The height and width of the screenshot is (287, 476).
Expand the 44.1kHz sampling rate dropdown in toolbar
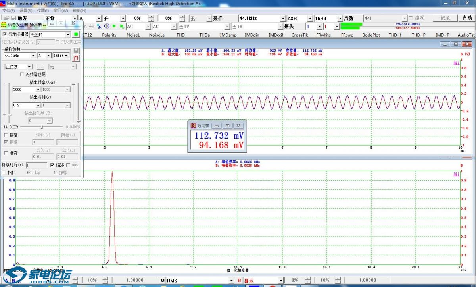[x=283, y=18]
